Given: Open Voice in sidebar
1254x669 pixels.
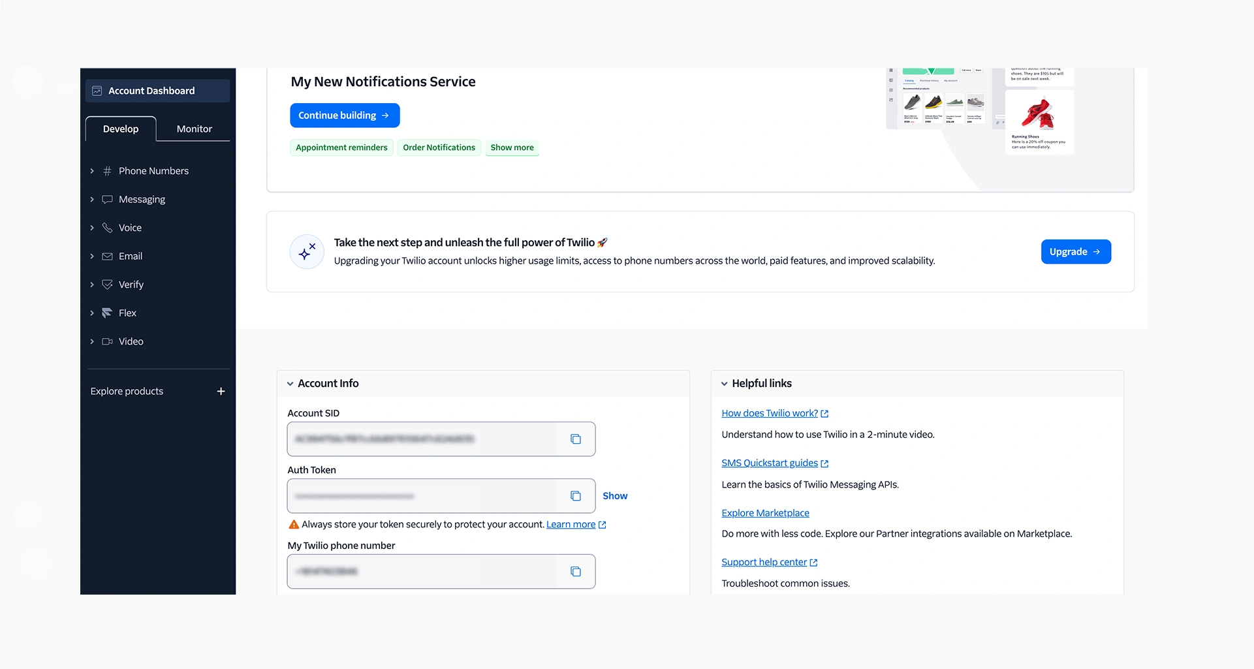Looking at the screenshot, I should (130, 228).
